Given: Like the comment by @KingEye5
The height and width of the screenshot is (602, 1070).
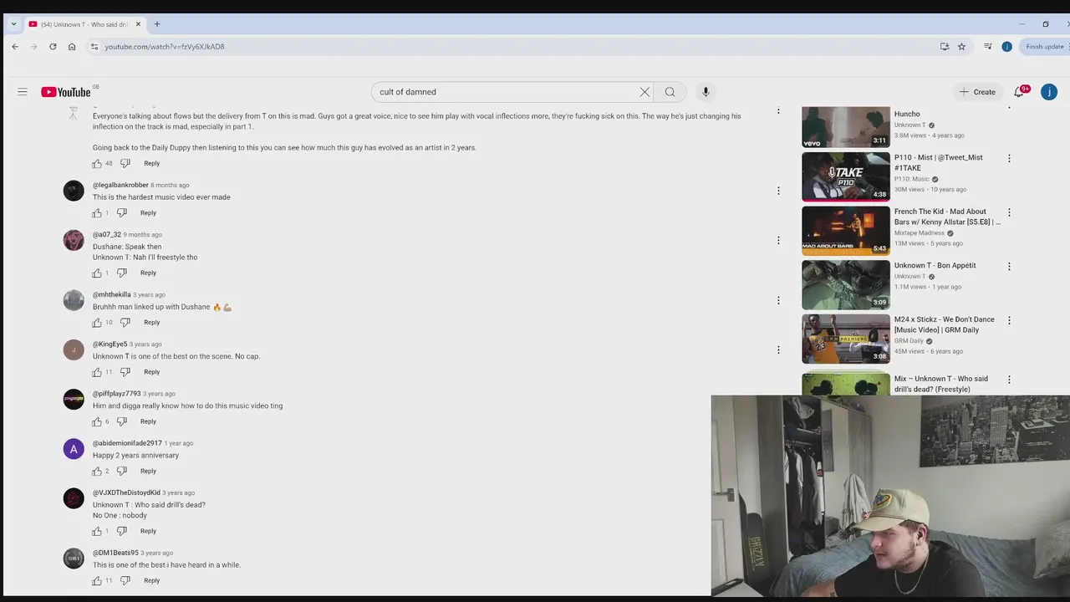Looking at the screenshot, I should pos(97,372).
